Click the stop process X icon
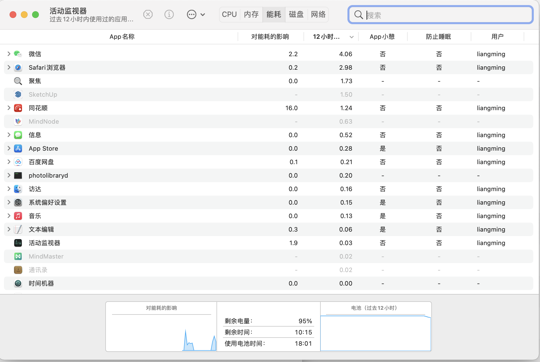Screen dimensions: 540x362 tap(148, 14)
